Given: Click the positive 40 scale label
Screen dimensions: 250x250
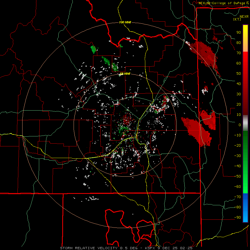Looking at the screenshot, I should coord(239,84).
